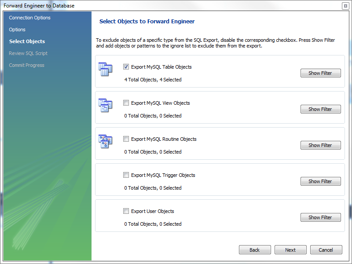Click 'Select Objects to Forward Engineer' heading
Image resolution: width=352 pixels, height=264 pixels.
pos(147,22)
